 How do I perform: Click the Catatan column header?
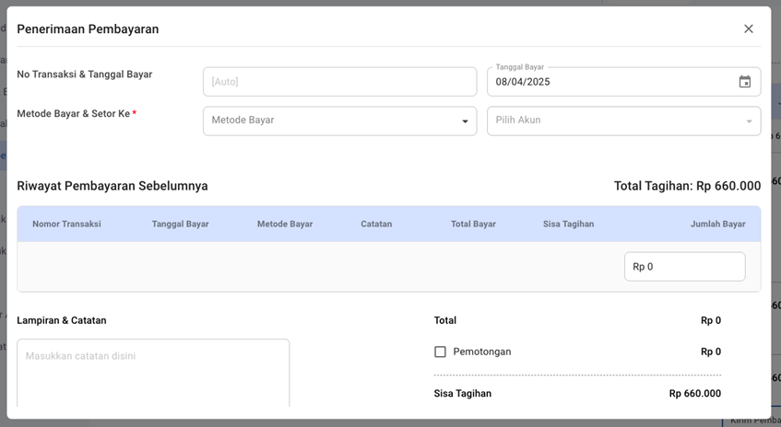376,224
